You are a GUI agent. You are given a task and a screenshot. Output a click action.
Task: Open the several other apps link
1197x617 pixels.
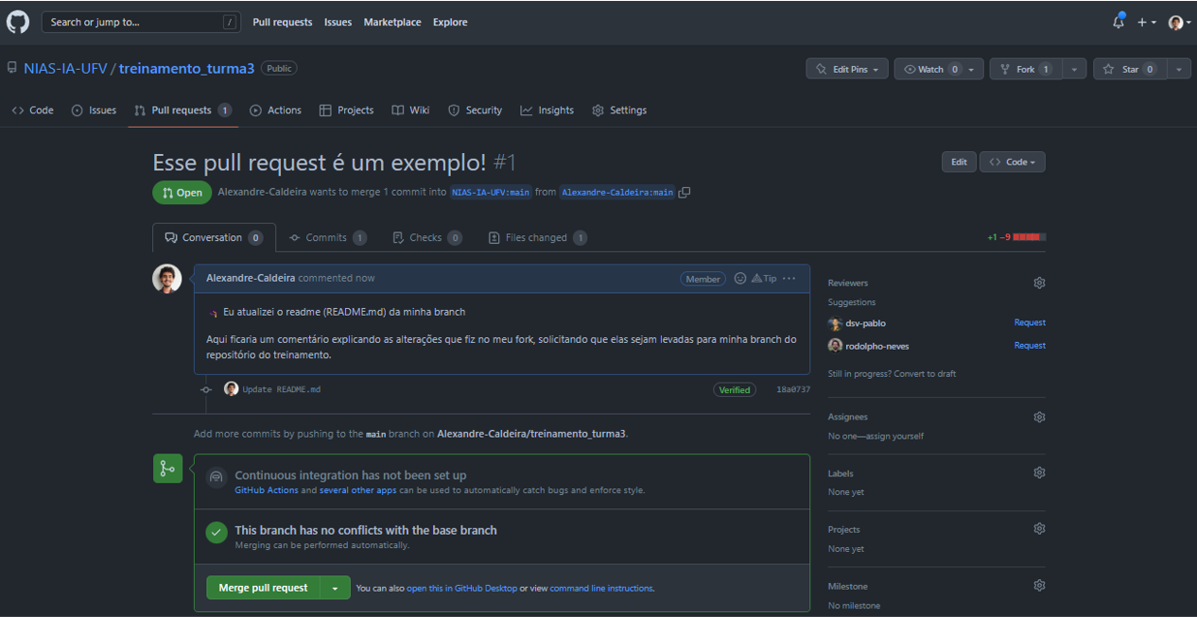click(356, 490)
